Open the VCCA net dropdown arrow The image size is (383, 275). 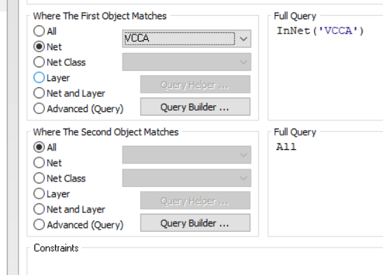(x=243, y=38)
